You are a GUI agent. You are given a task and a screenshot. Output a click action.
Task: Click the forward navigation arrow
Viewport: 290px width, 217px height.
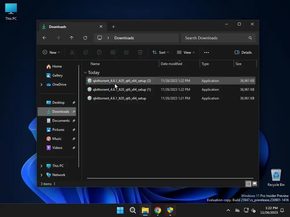click(58, 38)
